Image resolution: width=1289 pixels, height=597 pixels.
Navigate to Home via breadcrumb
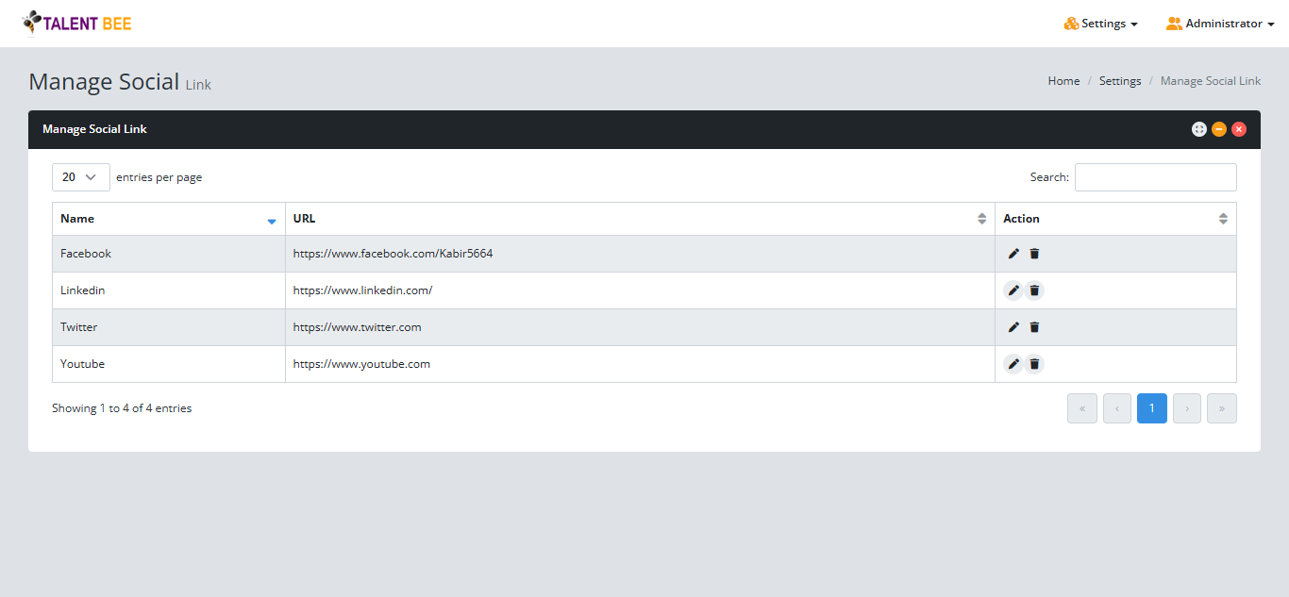(1063, 80)
